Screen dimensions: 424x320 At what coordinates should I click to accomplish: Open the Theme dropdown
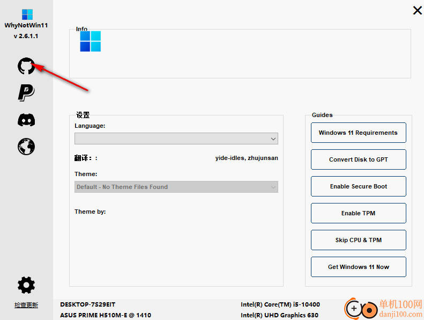point(176,187)
